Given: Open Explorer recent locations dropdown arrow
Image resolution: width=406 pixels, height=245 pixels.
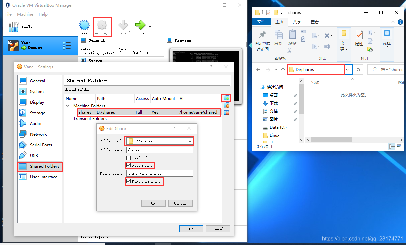Looking at the screenshot, I should 276,70.
